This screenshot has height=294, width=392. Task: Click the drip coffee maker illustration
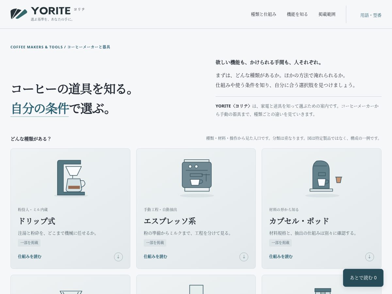coord(71,178)
